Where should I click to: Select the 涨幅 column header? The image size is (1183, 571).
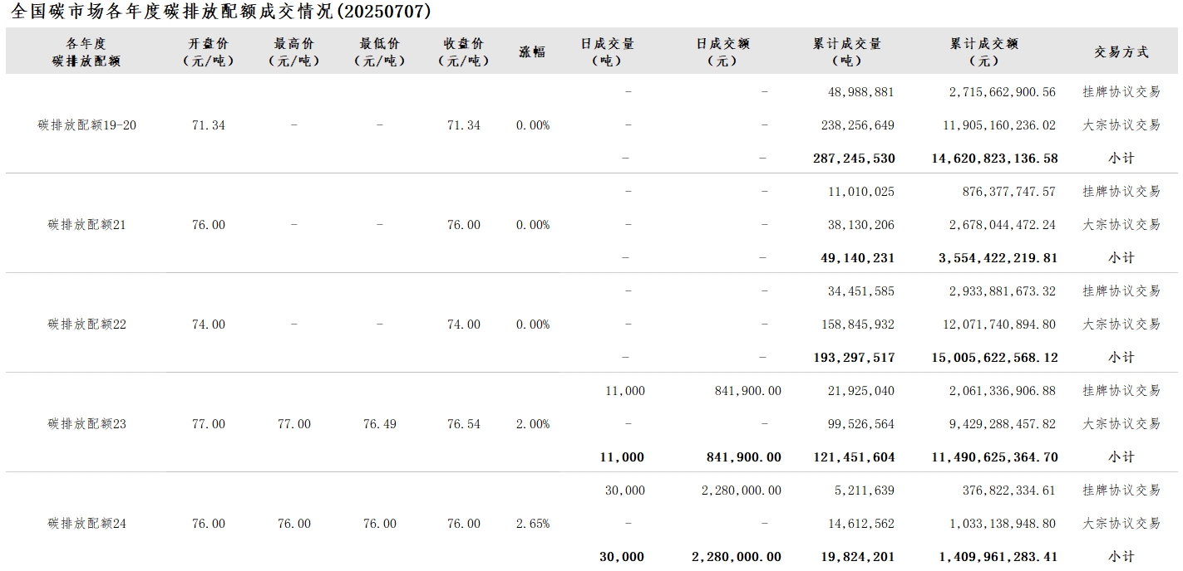(532, 51)
